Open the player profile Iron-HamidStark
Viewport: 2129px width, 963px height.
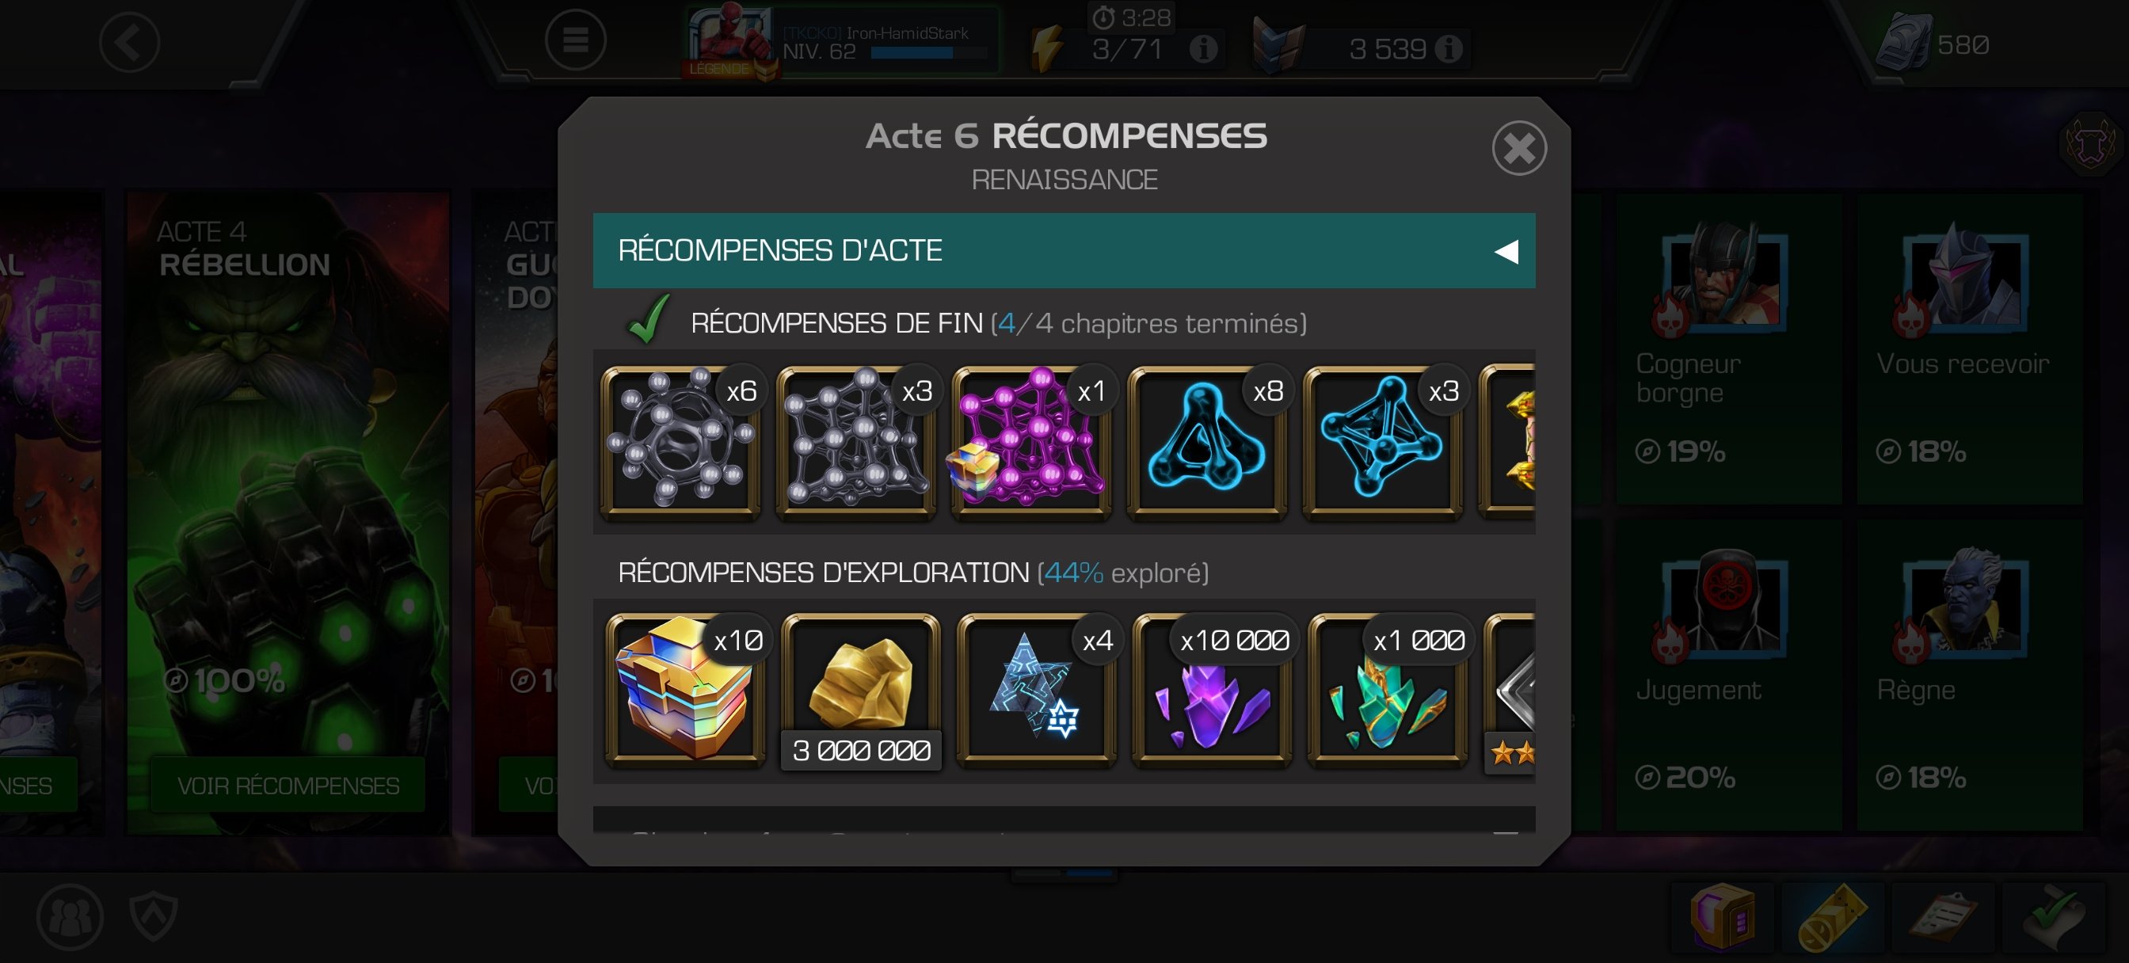click(x=840, y=41)
